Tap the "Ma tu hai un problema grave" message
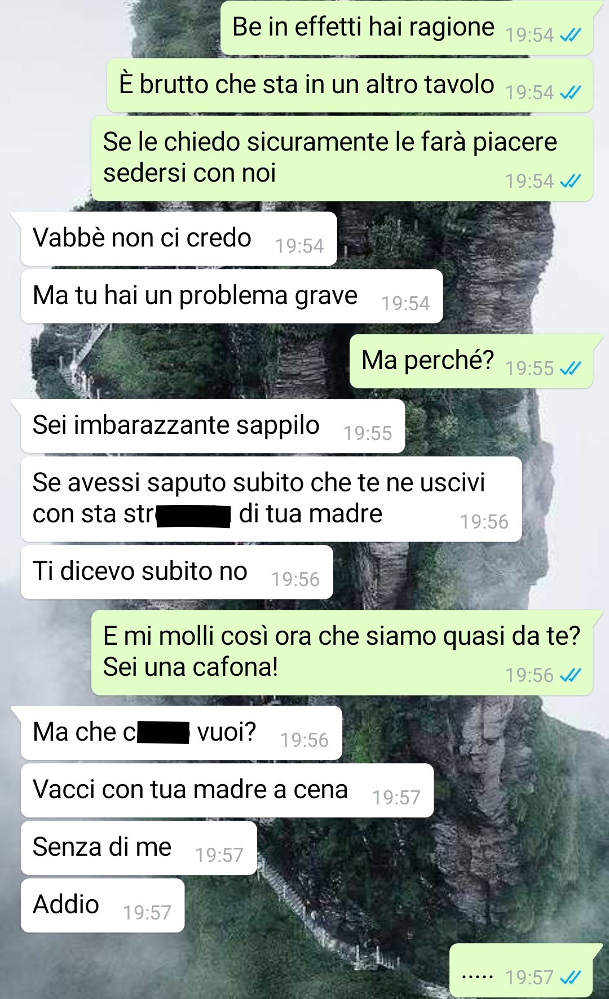 coord(232,296)
